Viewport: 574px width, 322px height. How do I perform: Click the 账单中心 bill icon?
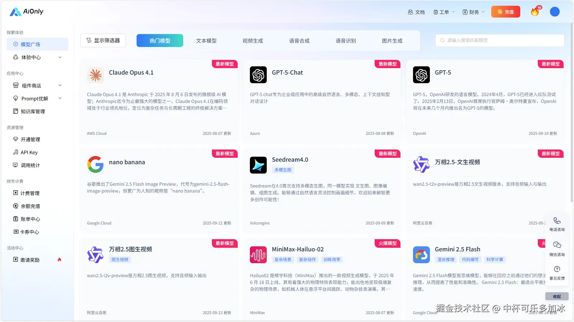point(15,219)
